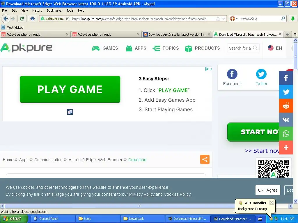Click the horizontal scrollbar thumb
The image size is (298, 223).
pyautogui.click(x=139, y=206)
